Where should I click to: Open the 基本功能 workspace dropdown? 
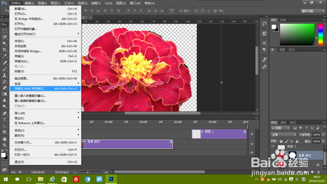click(x=312, y=11)
